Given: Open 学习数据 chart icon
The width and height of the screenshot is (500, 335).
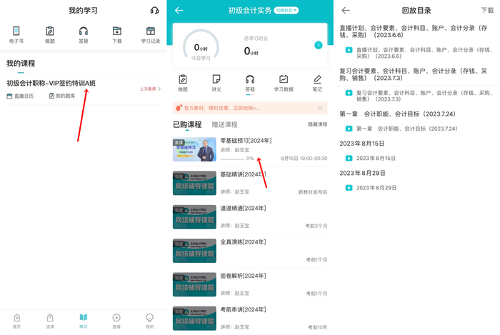Looking at the screenshot, I should point(284,83).
